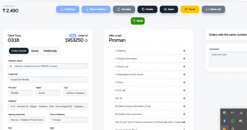Click the Time of delivery field
The height and width of the screenshot is (130, 247).
tap(69, 120)
